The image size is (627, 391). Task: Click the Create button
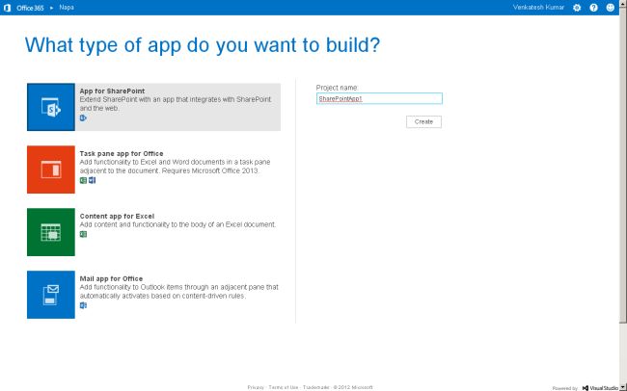tap(423, 121)
